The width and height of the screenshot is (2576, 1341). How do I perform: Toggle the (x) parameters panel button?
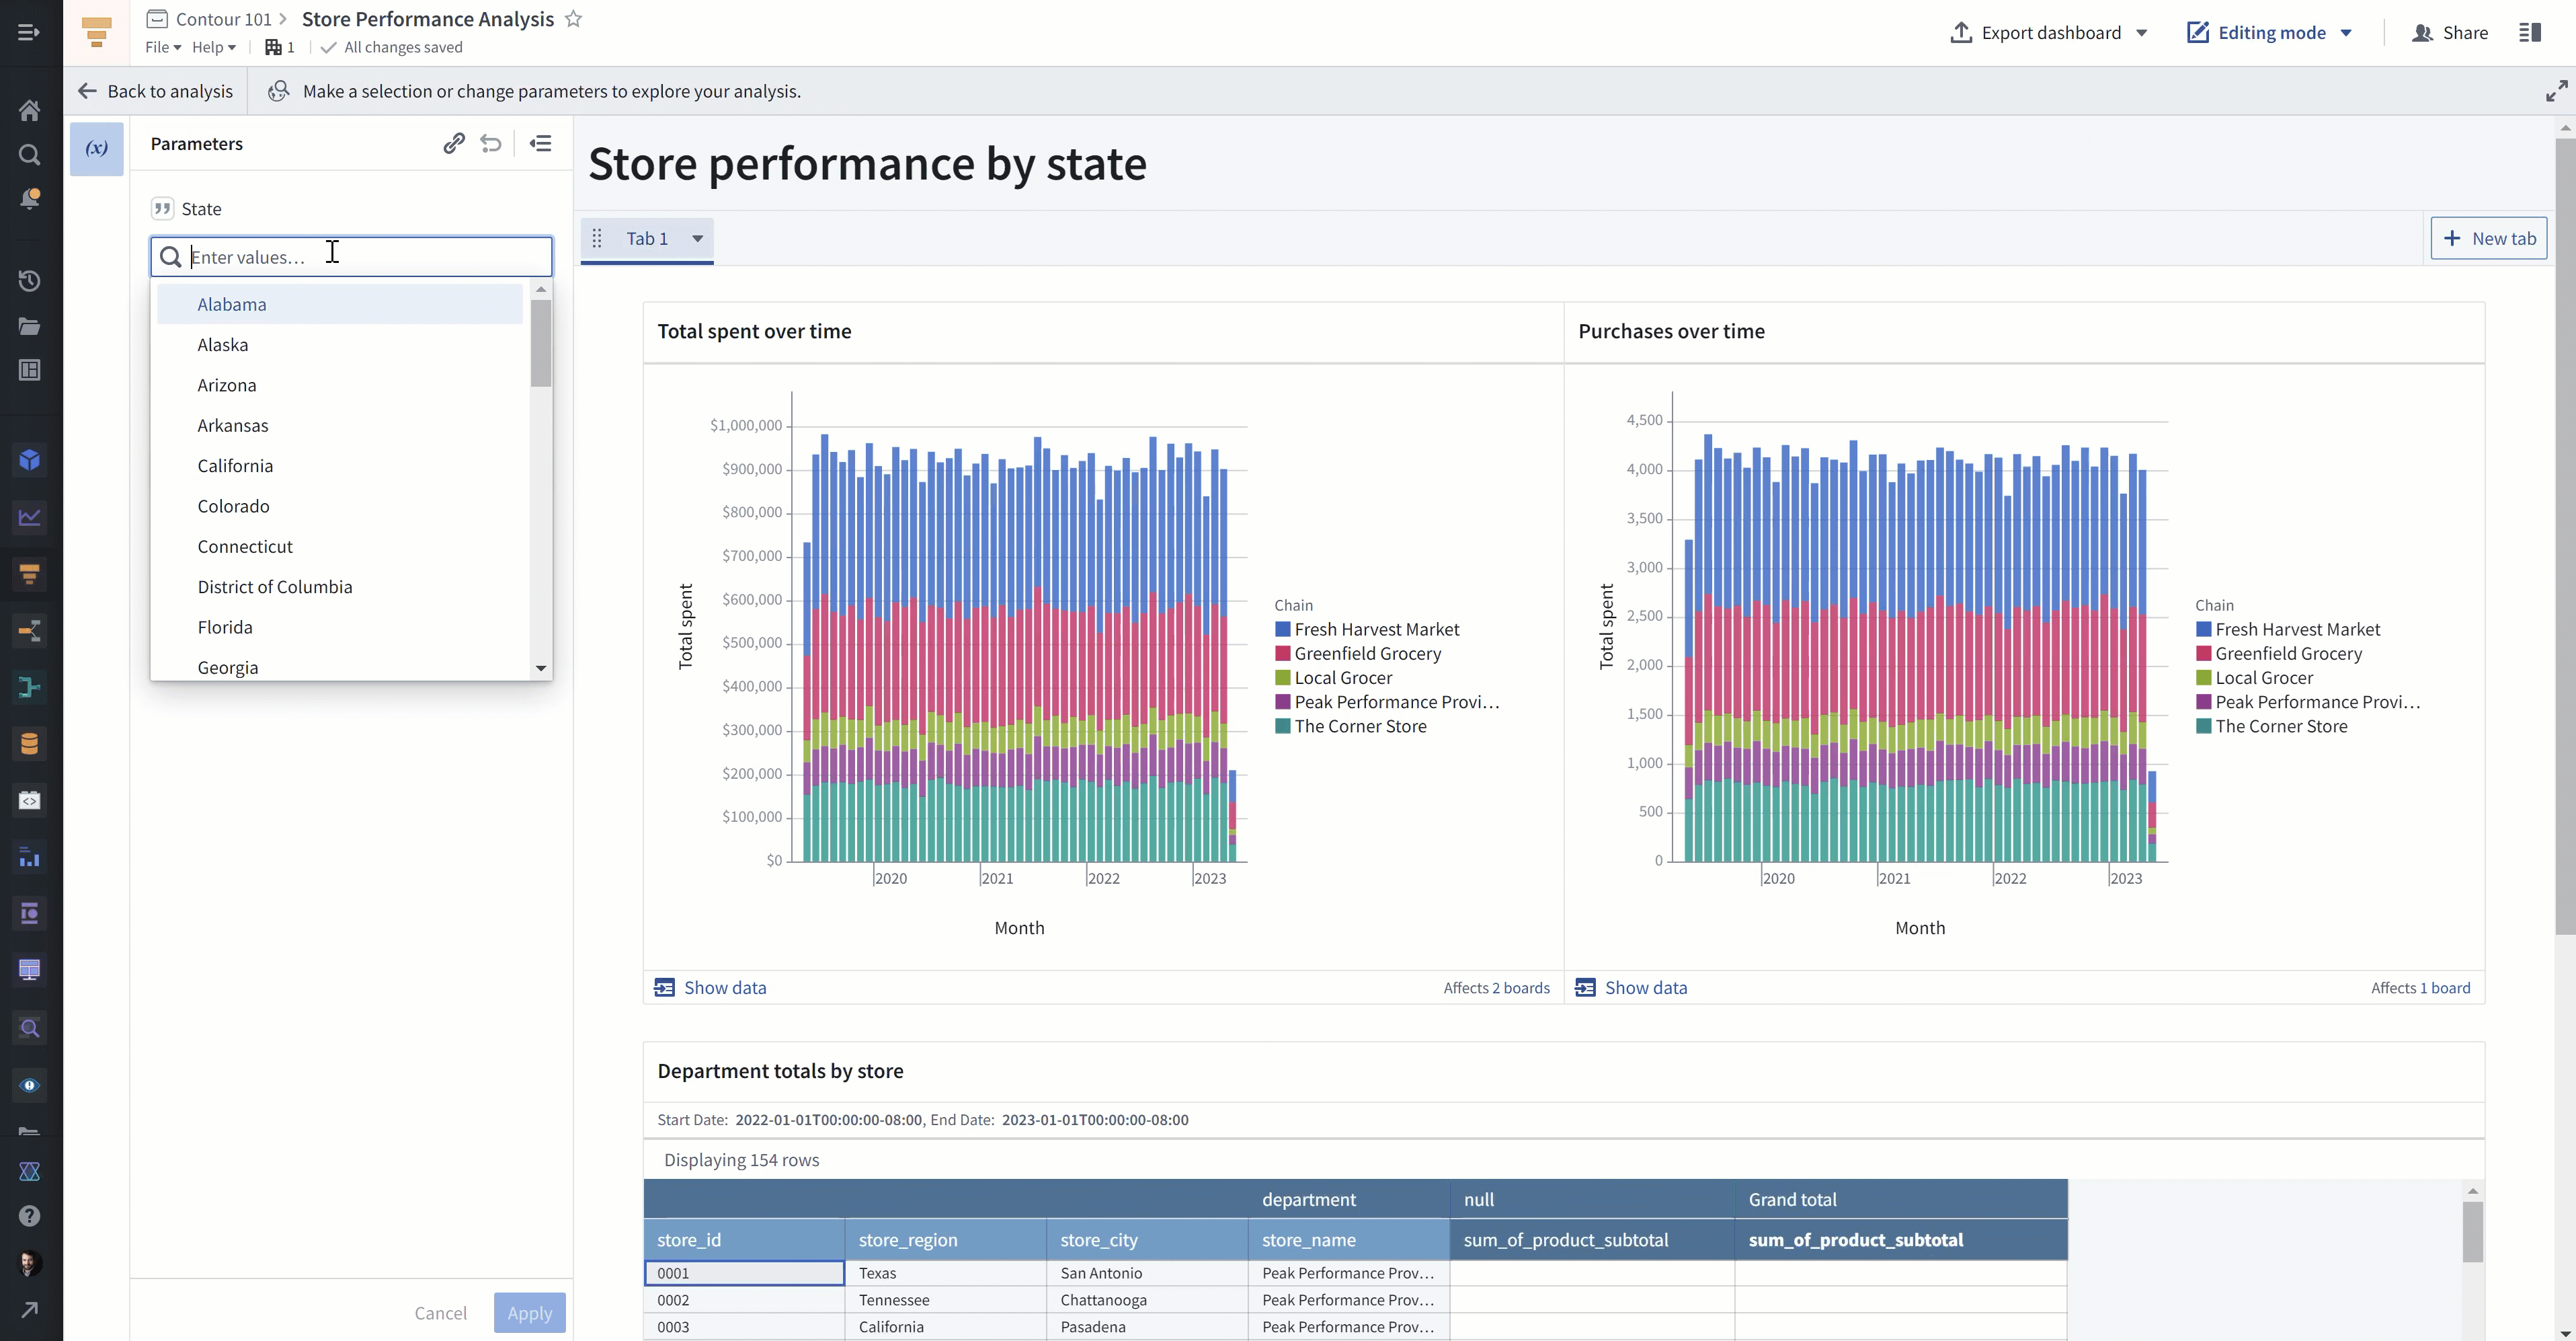pyautogui.click(x=97, y=148)
